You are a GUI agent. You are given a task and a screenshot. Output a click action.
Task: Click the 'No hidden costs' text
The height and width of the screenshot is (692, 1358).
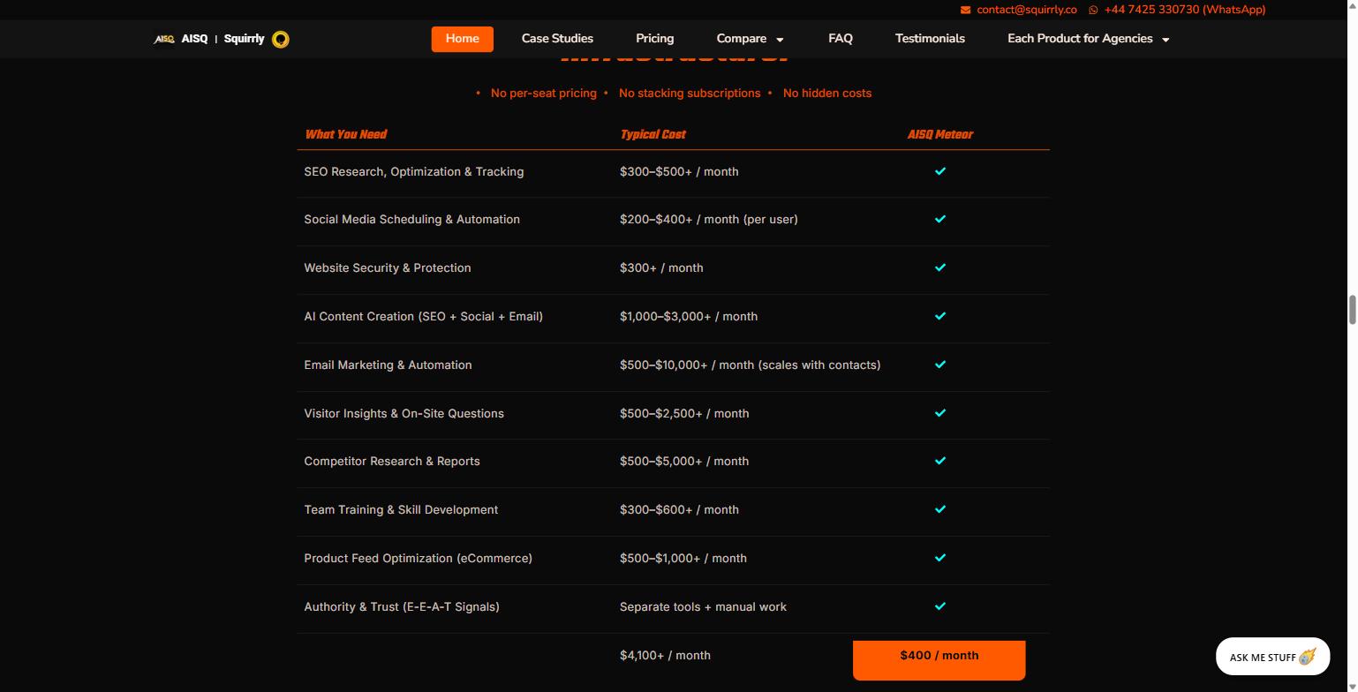click(827, 93)
